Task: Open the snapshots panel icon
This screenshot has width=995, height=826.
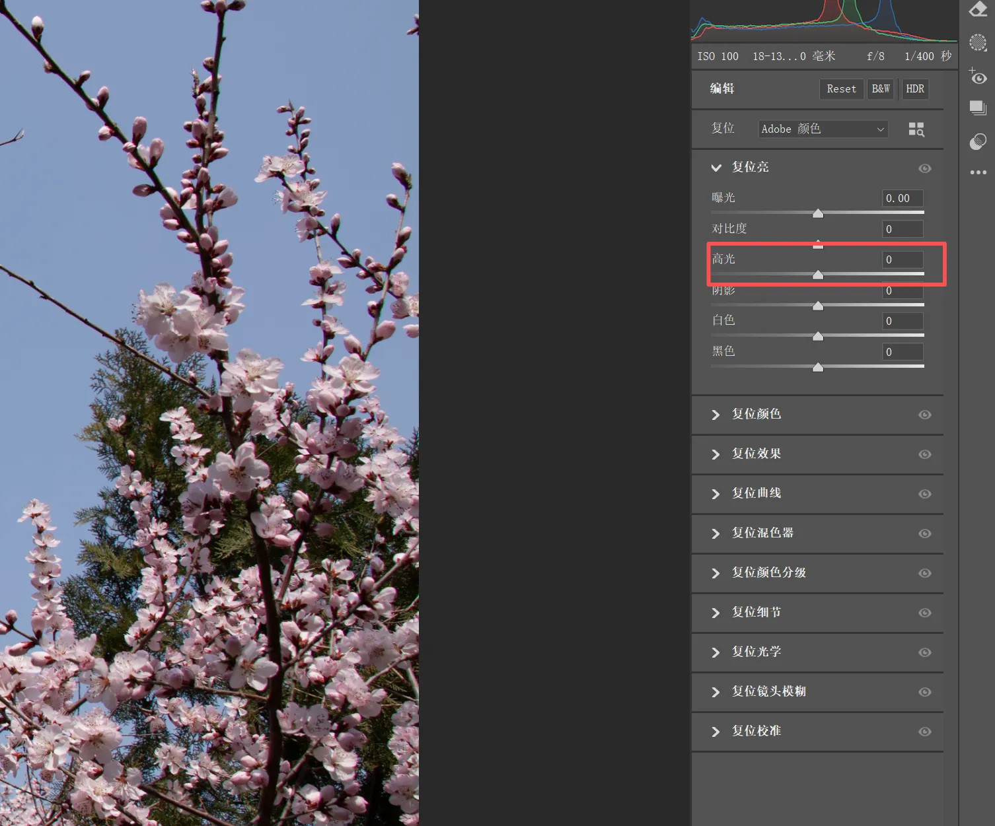Action: pyautogui.click(x=978, y=108)
